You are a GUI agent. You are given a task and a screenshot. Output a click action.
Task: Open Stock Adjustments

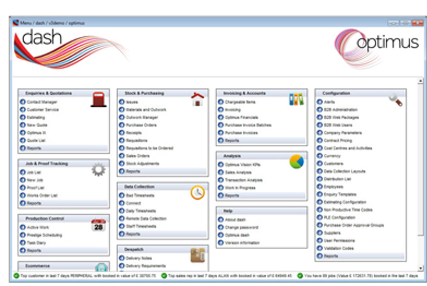tap(142, 163)
